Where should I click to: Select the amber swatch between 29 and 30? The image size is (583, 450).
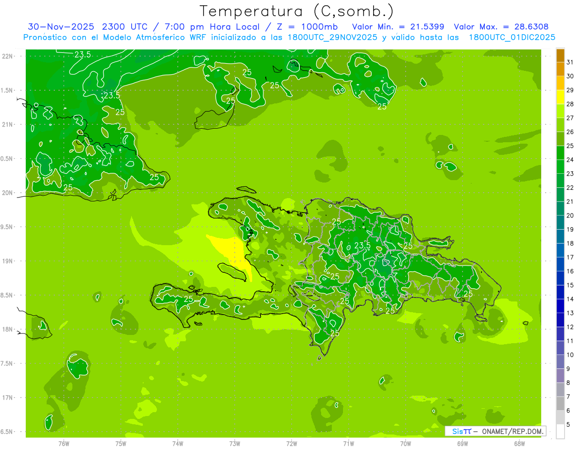coord(560,83)
